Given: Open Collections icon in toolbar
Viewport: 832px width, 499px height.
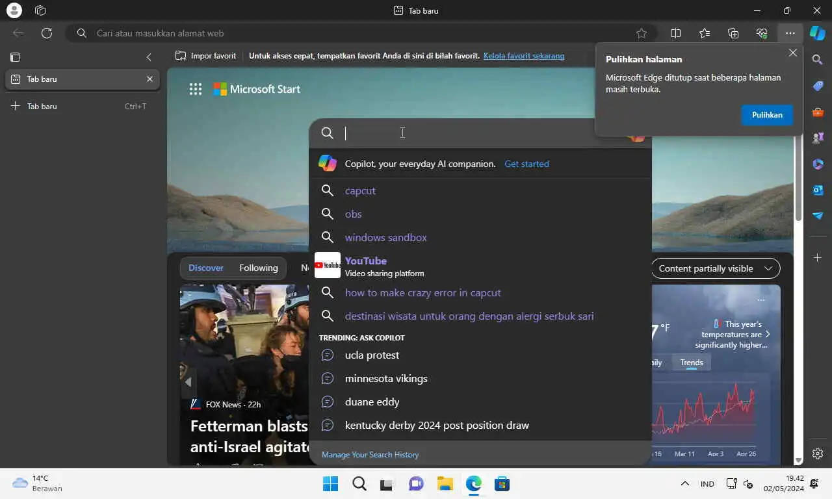Looking at the screenshot, I should (x=733, y=33).
